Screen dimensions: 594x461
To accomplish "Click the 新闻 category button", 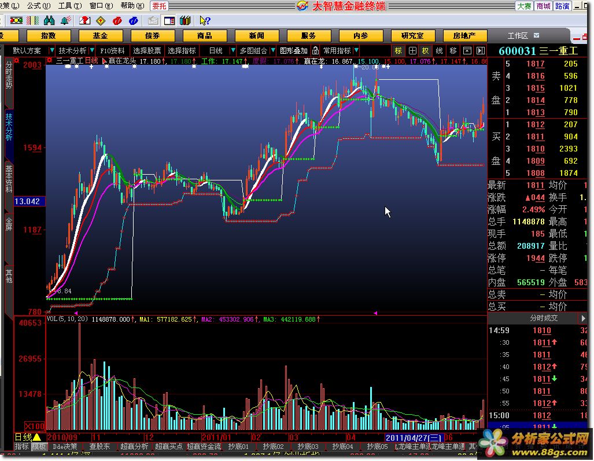I will (256, 36).
